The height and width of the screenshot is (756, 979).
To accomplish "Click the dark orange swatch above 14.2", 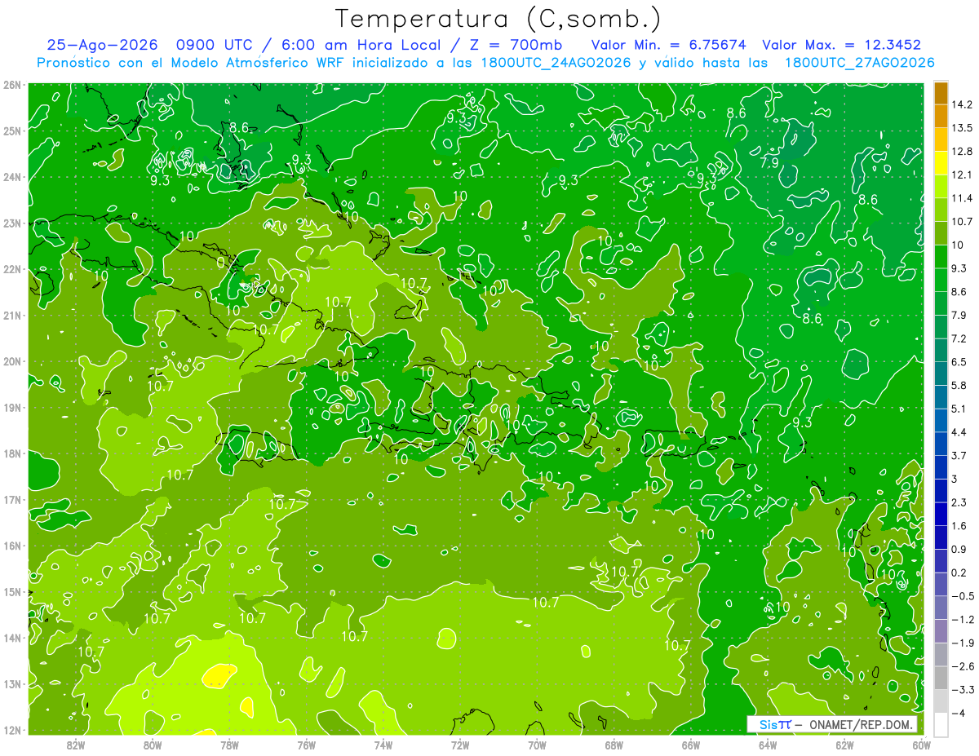I will point(941,93).
